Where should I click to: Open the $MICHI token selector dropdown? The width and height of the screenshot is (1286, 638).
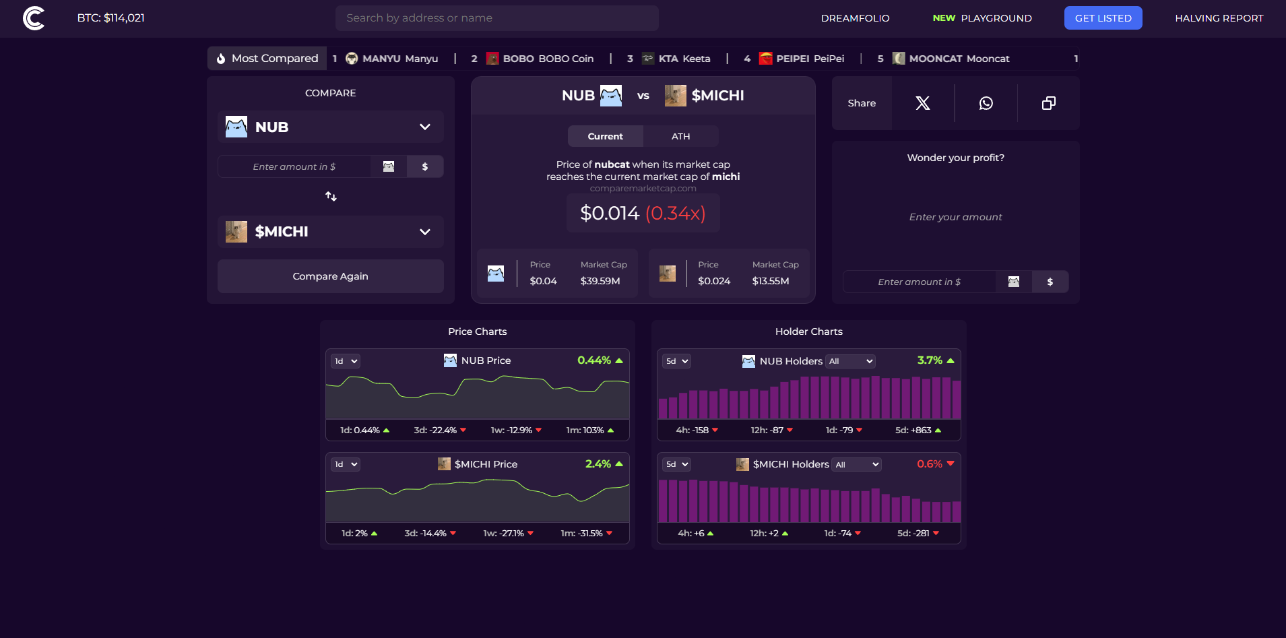pos(424,232)
